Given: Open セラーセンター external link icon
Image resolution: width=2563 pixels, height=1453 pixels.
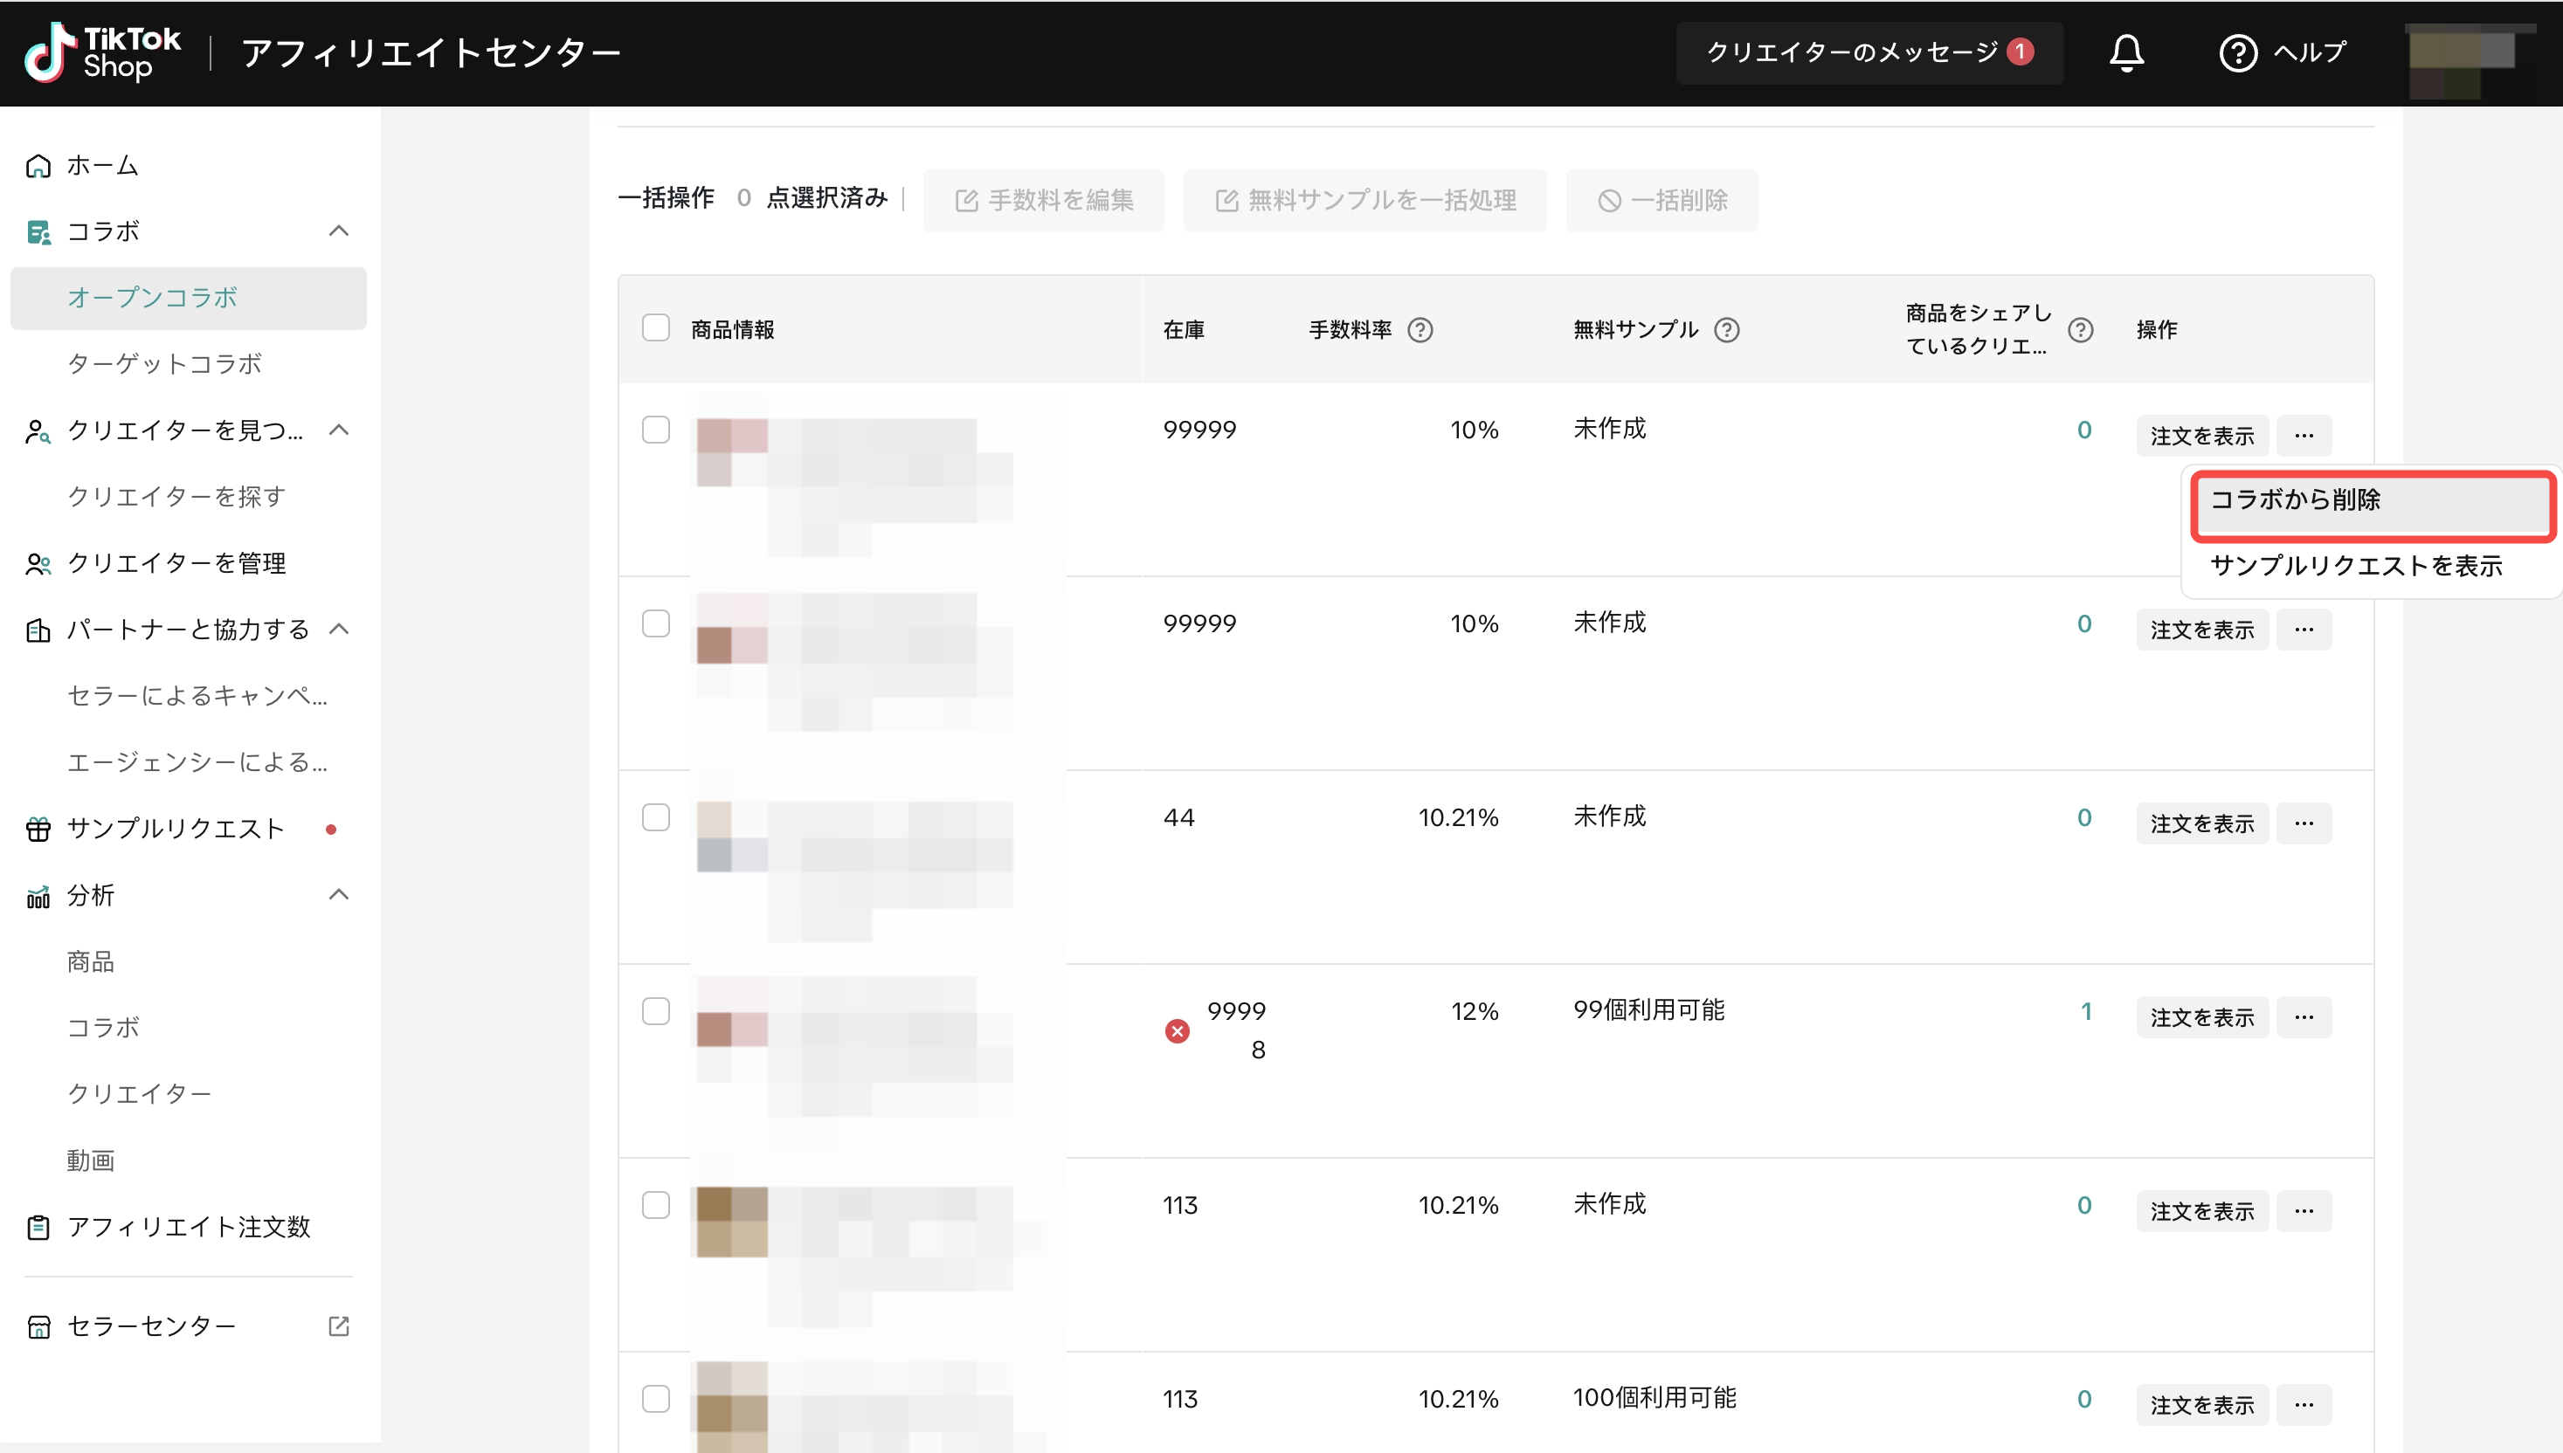Looking at the screenshot, I should click(338, 1326).
